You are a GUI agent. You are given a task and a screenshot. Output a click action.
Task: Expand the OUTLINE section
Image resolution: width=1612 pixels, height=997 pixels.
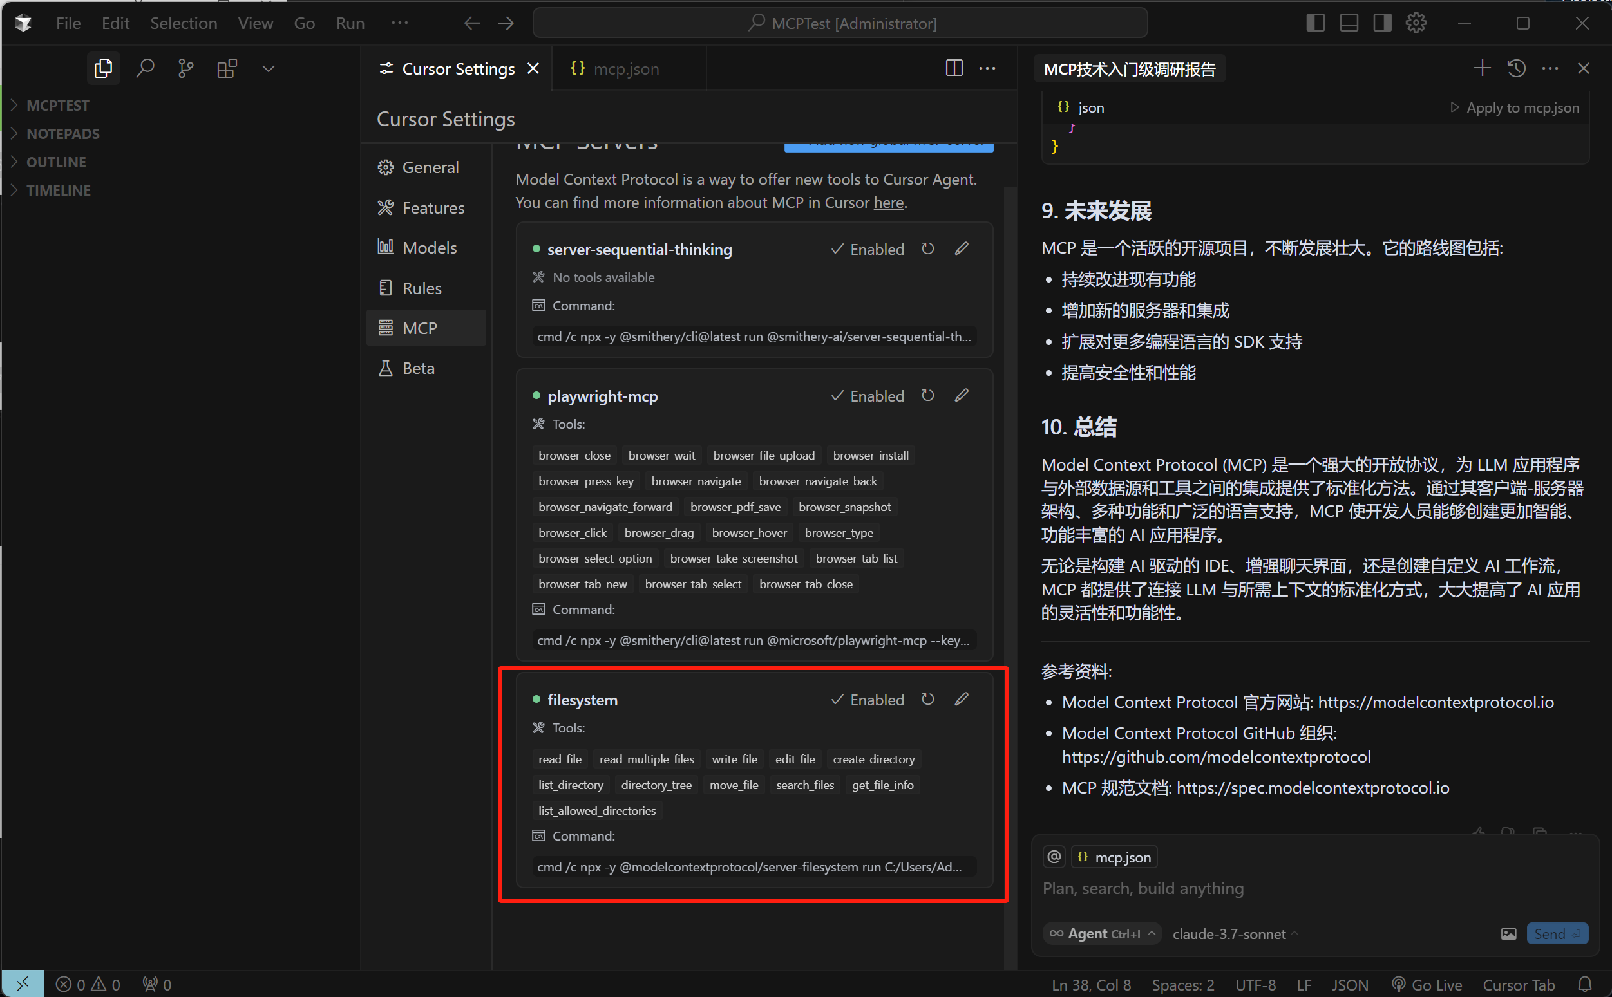tap(180, 162)
